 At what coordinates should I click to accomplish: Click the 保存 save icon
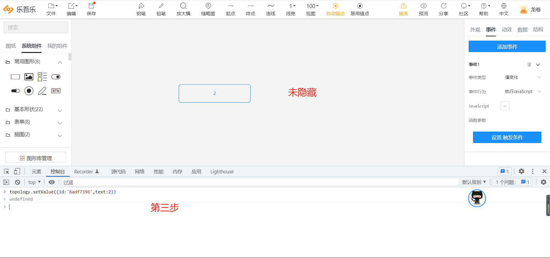pos(91,9)
